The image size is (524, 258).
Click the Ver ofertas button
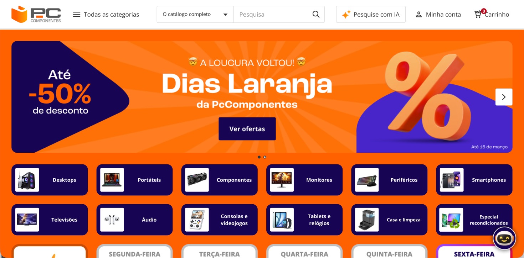coord(247,129)
